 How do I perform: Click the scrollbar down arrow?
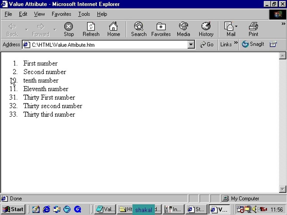click(x=283, y=189)
